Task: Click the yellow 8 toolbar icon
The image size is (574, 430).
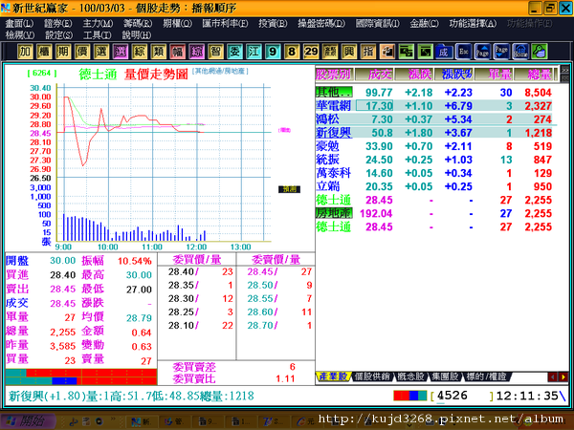Action: click(292, 52)
